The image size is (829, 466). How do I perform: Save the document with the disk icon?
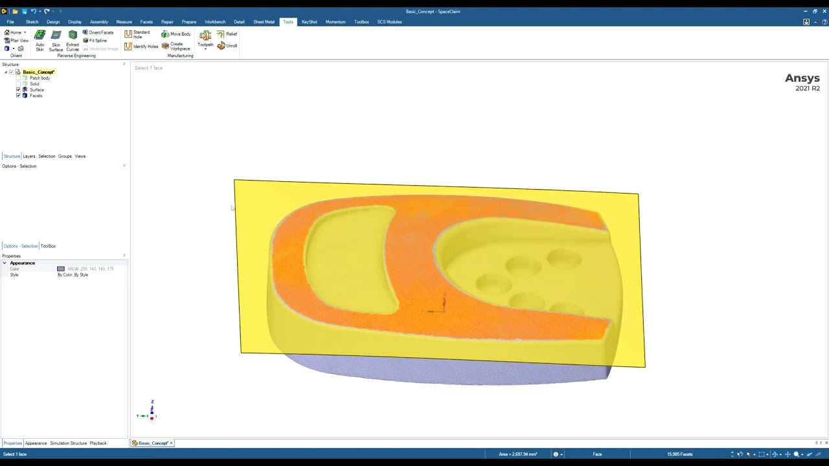24,11
